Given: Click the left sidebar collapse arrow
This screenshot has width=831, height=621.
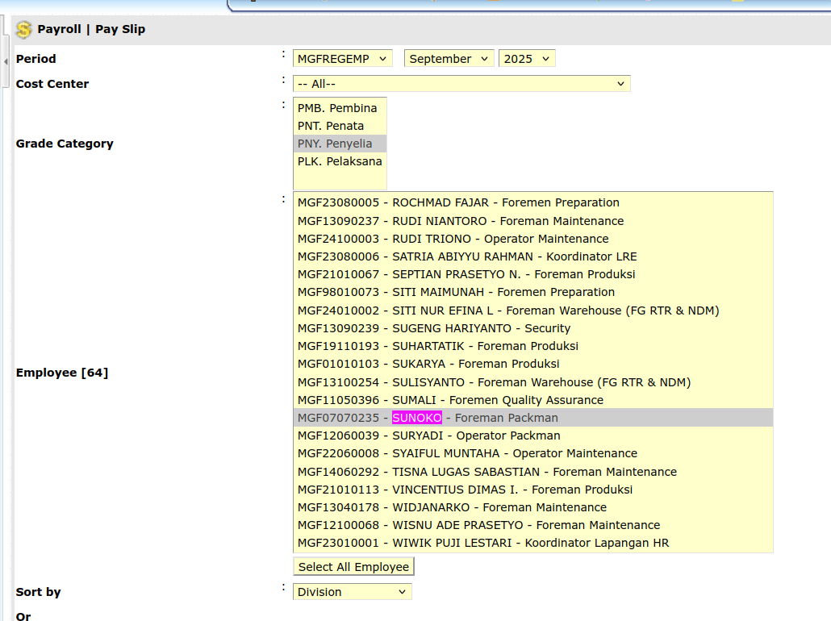Looking at the screenshot, I should pos(6,61).
